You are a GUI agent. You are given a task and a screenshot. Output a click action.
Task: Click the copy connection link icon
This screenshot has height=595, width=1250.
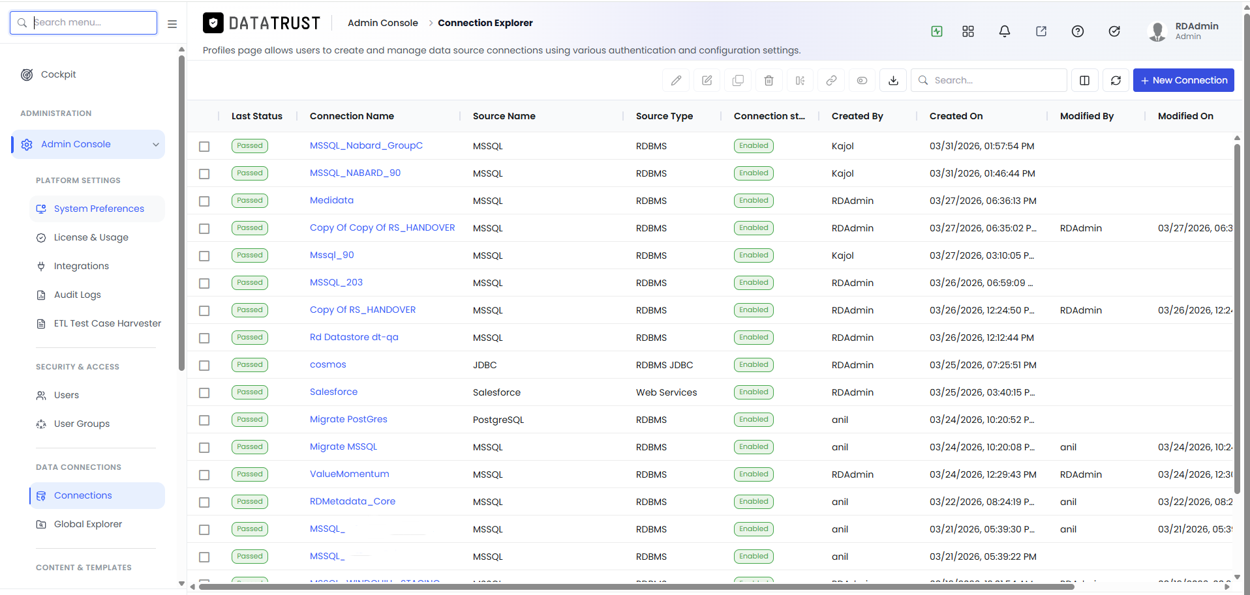point(831,80)
